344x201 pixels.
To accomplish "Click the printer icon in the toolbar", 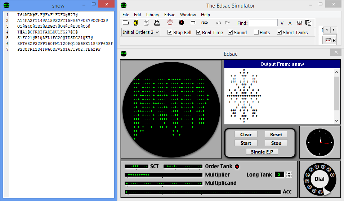I will click(x=157, y=23).
